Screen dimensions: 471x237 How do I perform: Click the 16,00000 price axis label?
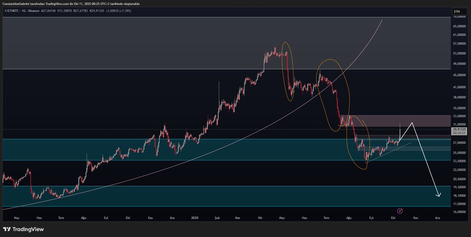(459, 212)
